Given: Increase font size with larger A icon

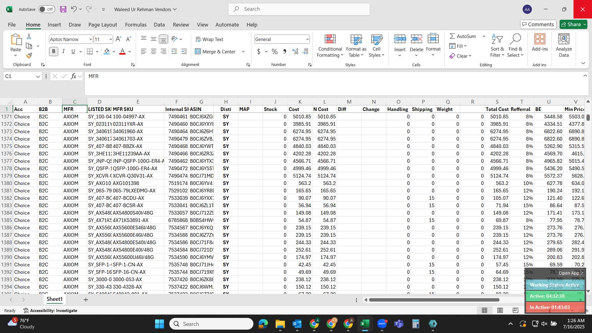Looking at the screenshot, I should [118, 39].
